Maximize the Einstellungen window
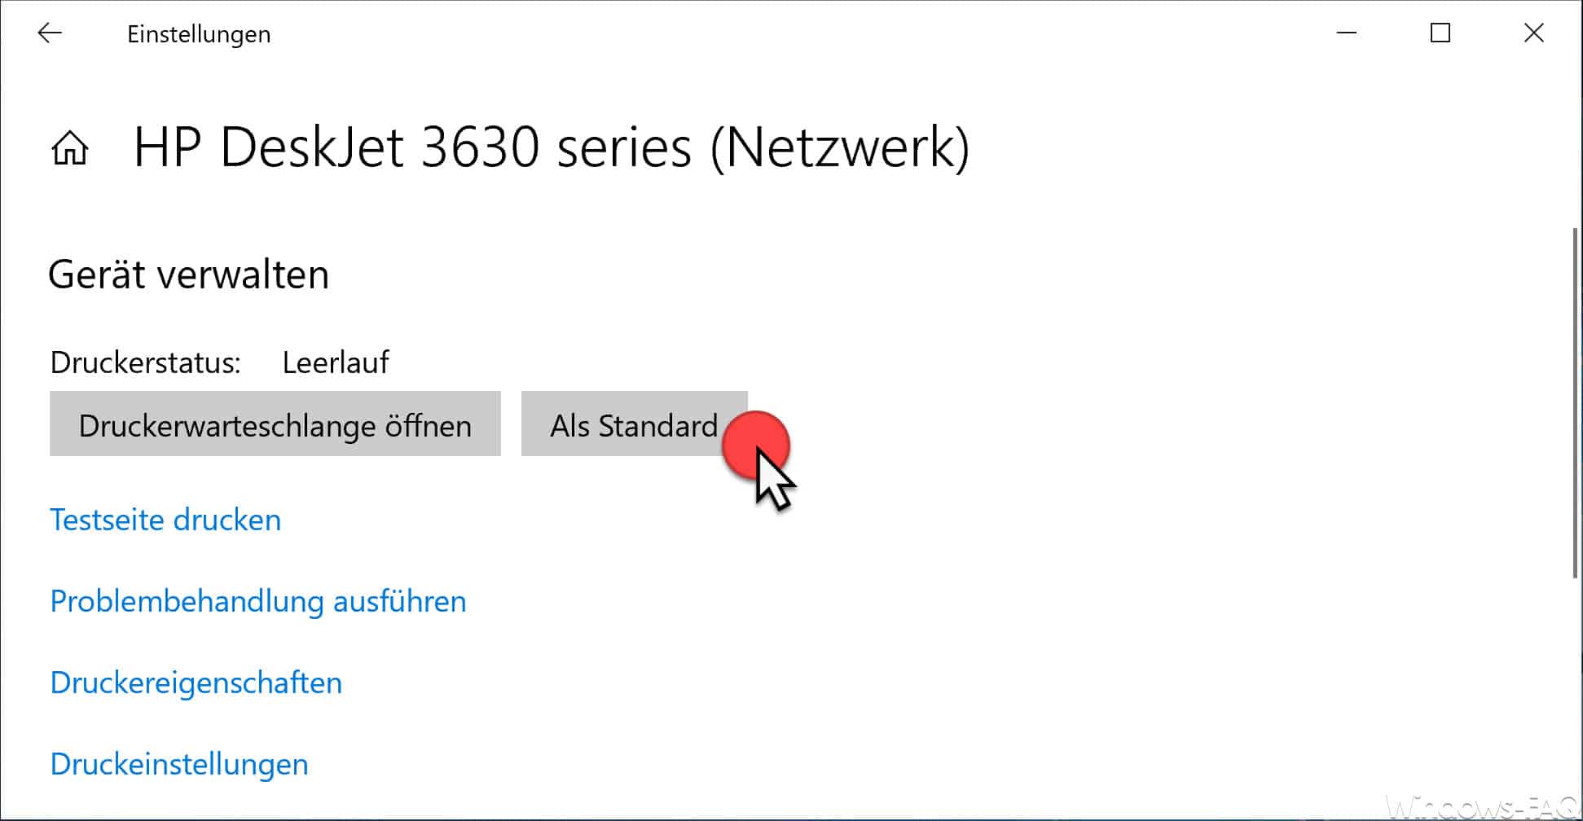 click(x=1440, y=33)
